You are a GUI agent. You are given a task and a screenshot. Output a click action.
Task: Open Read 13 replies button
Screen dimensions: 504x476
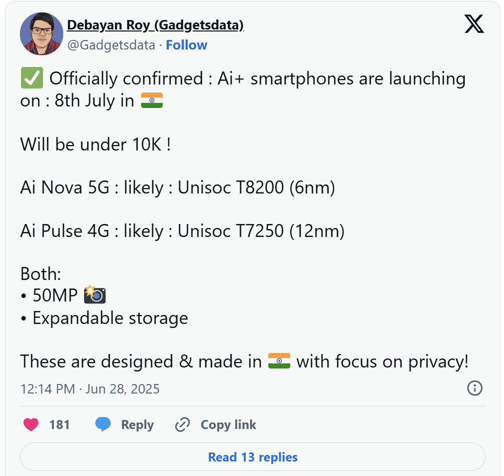point(253,456)
